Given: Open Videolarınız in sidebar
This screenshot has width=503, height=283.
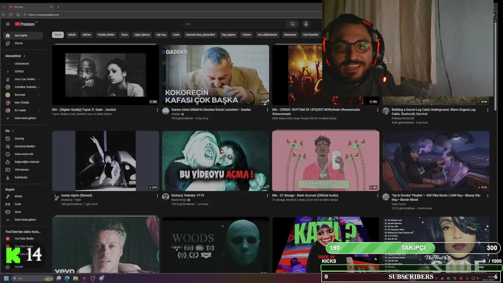Looking at the screenshot, I should point(23,170).
